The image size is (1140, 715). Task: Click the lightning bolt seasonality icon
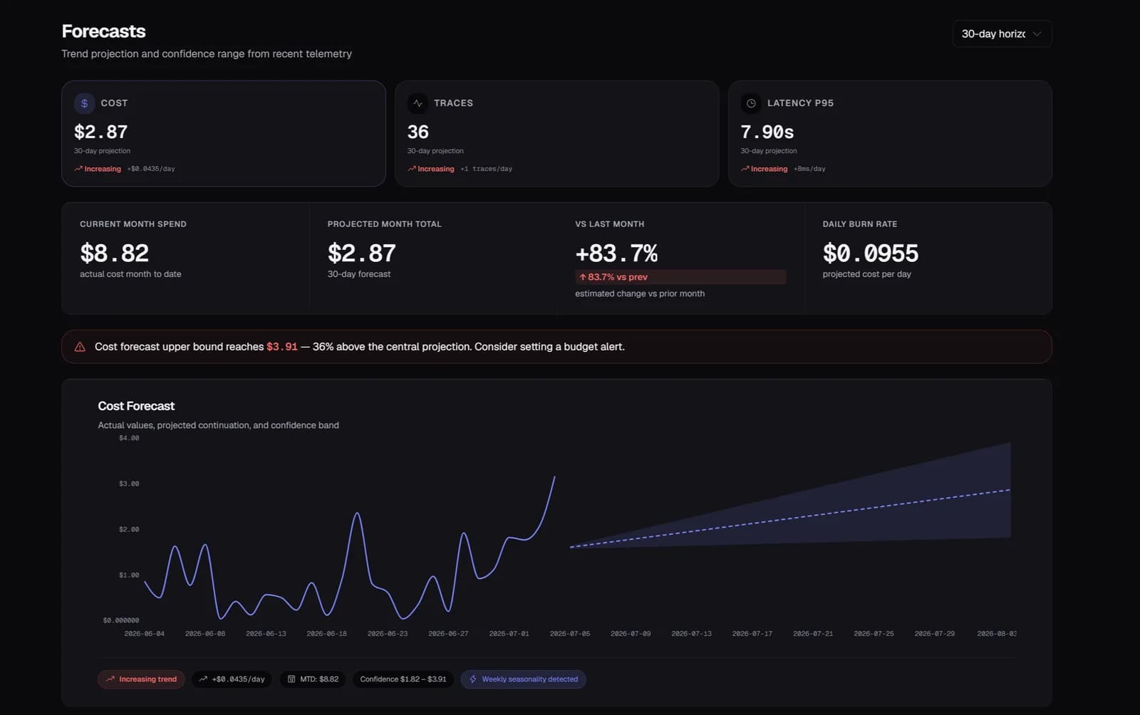click(x=473, y=679)
